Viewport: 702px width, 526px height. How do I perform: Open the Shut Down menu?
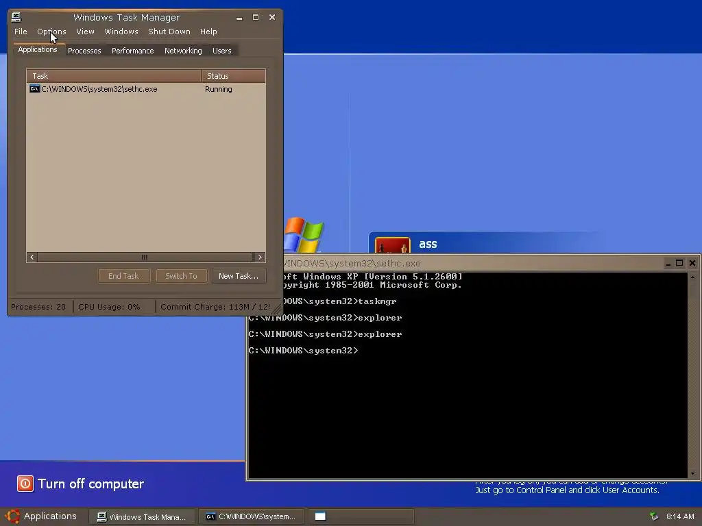[169, 32]
